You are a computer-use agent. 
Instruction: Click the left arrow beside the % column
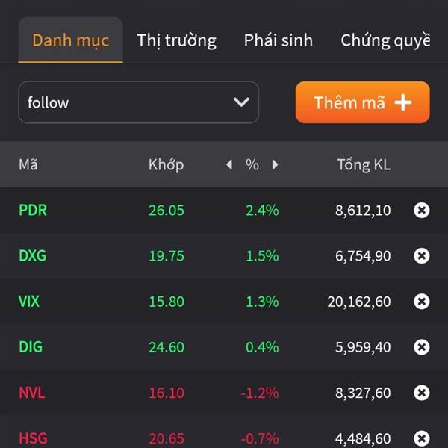click(x=229, y=164)
